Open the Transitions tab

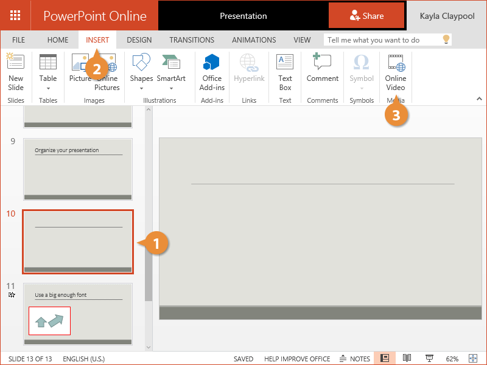pos(192,40)
